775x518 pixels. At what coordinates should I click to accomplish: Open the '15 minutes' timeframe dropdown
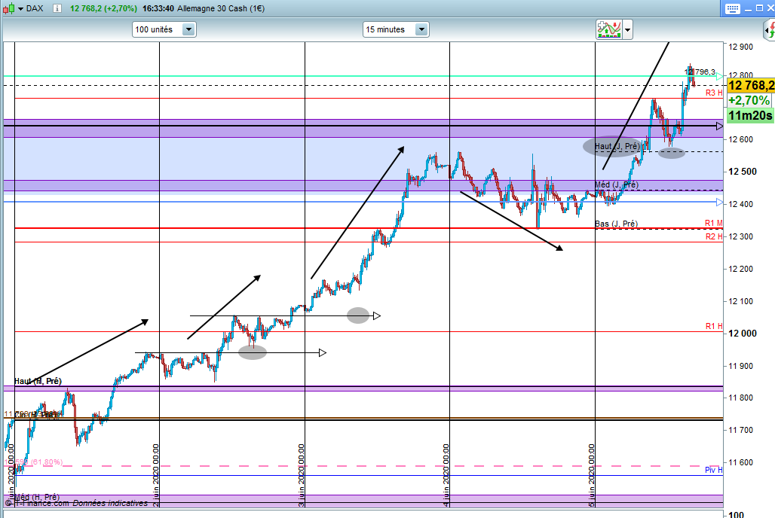395,29
